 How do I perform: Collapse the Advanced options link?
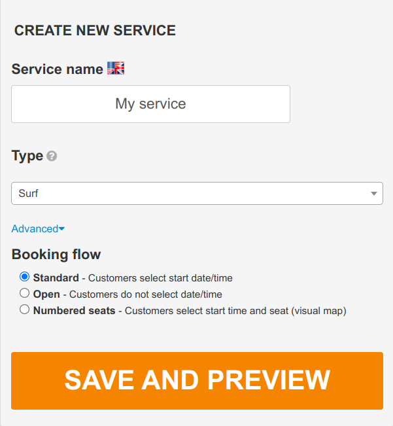(38, 229)
